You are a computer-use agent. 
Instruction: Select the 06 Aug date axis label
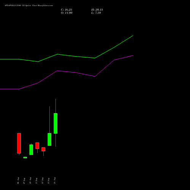(x=18, y=180)
